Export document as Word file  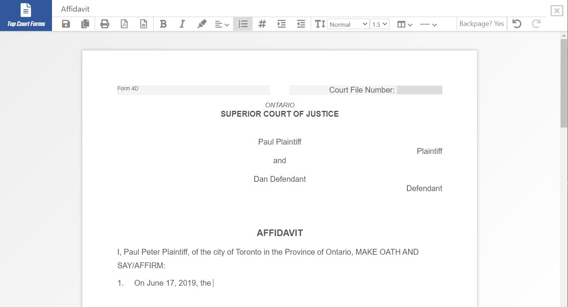(144, 24)
